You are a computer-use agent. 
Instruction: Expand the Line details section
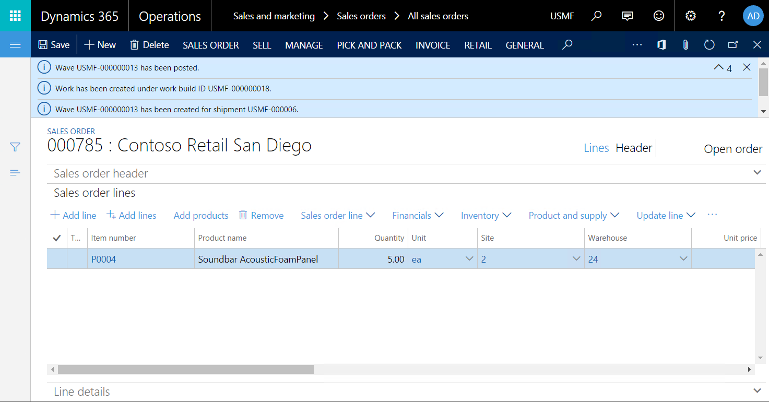[406, 392]
